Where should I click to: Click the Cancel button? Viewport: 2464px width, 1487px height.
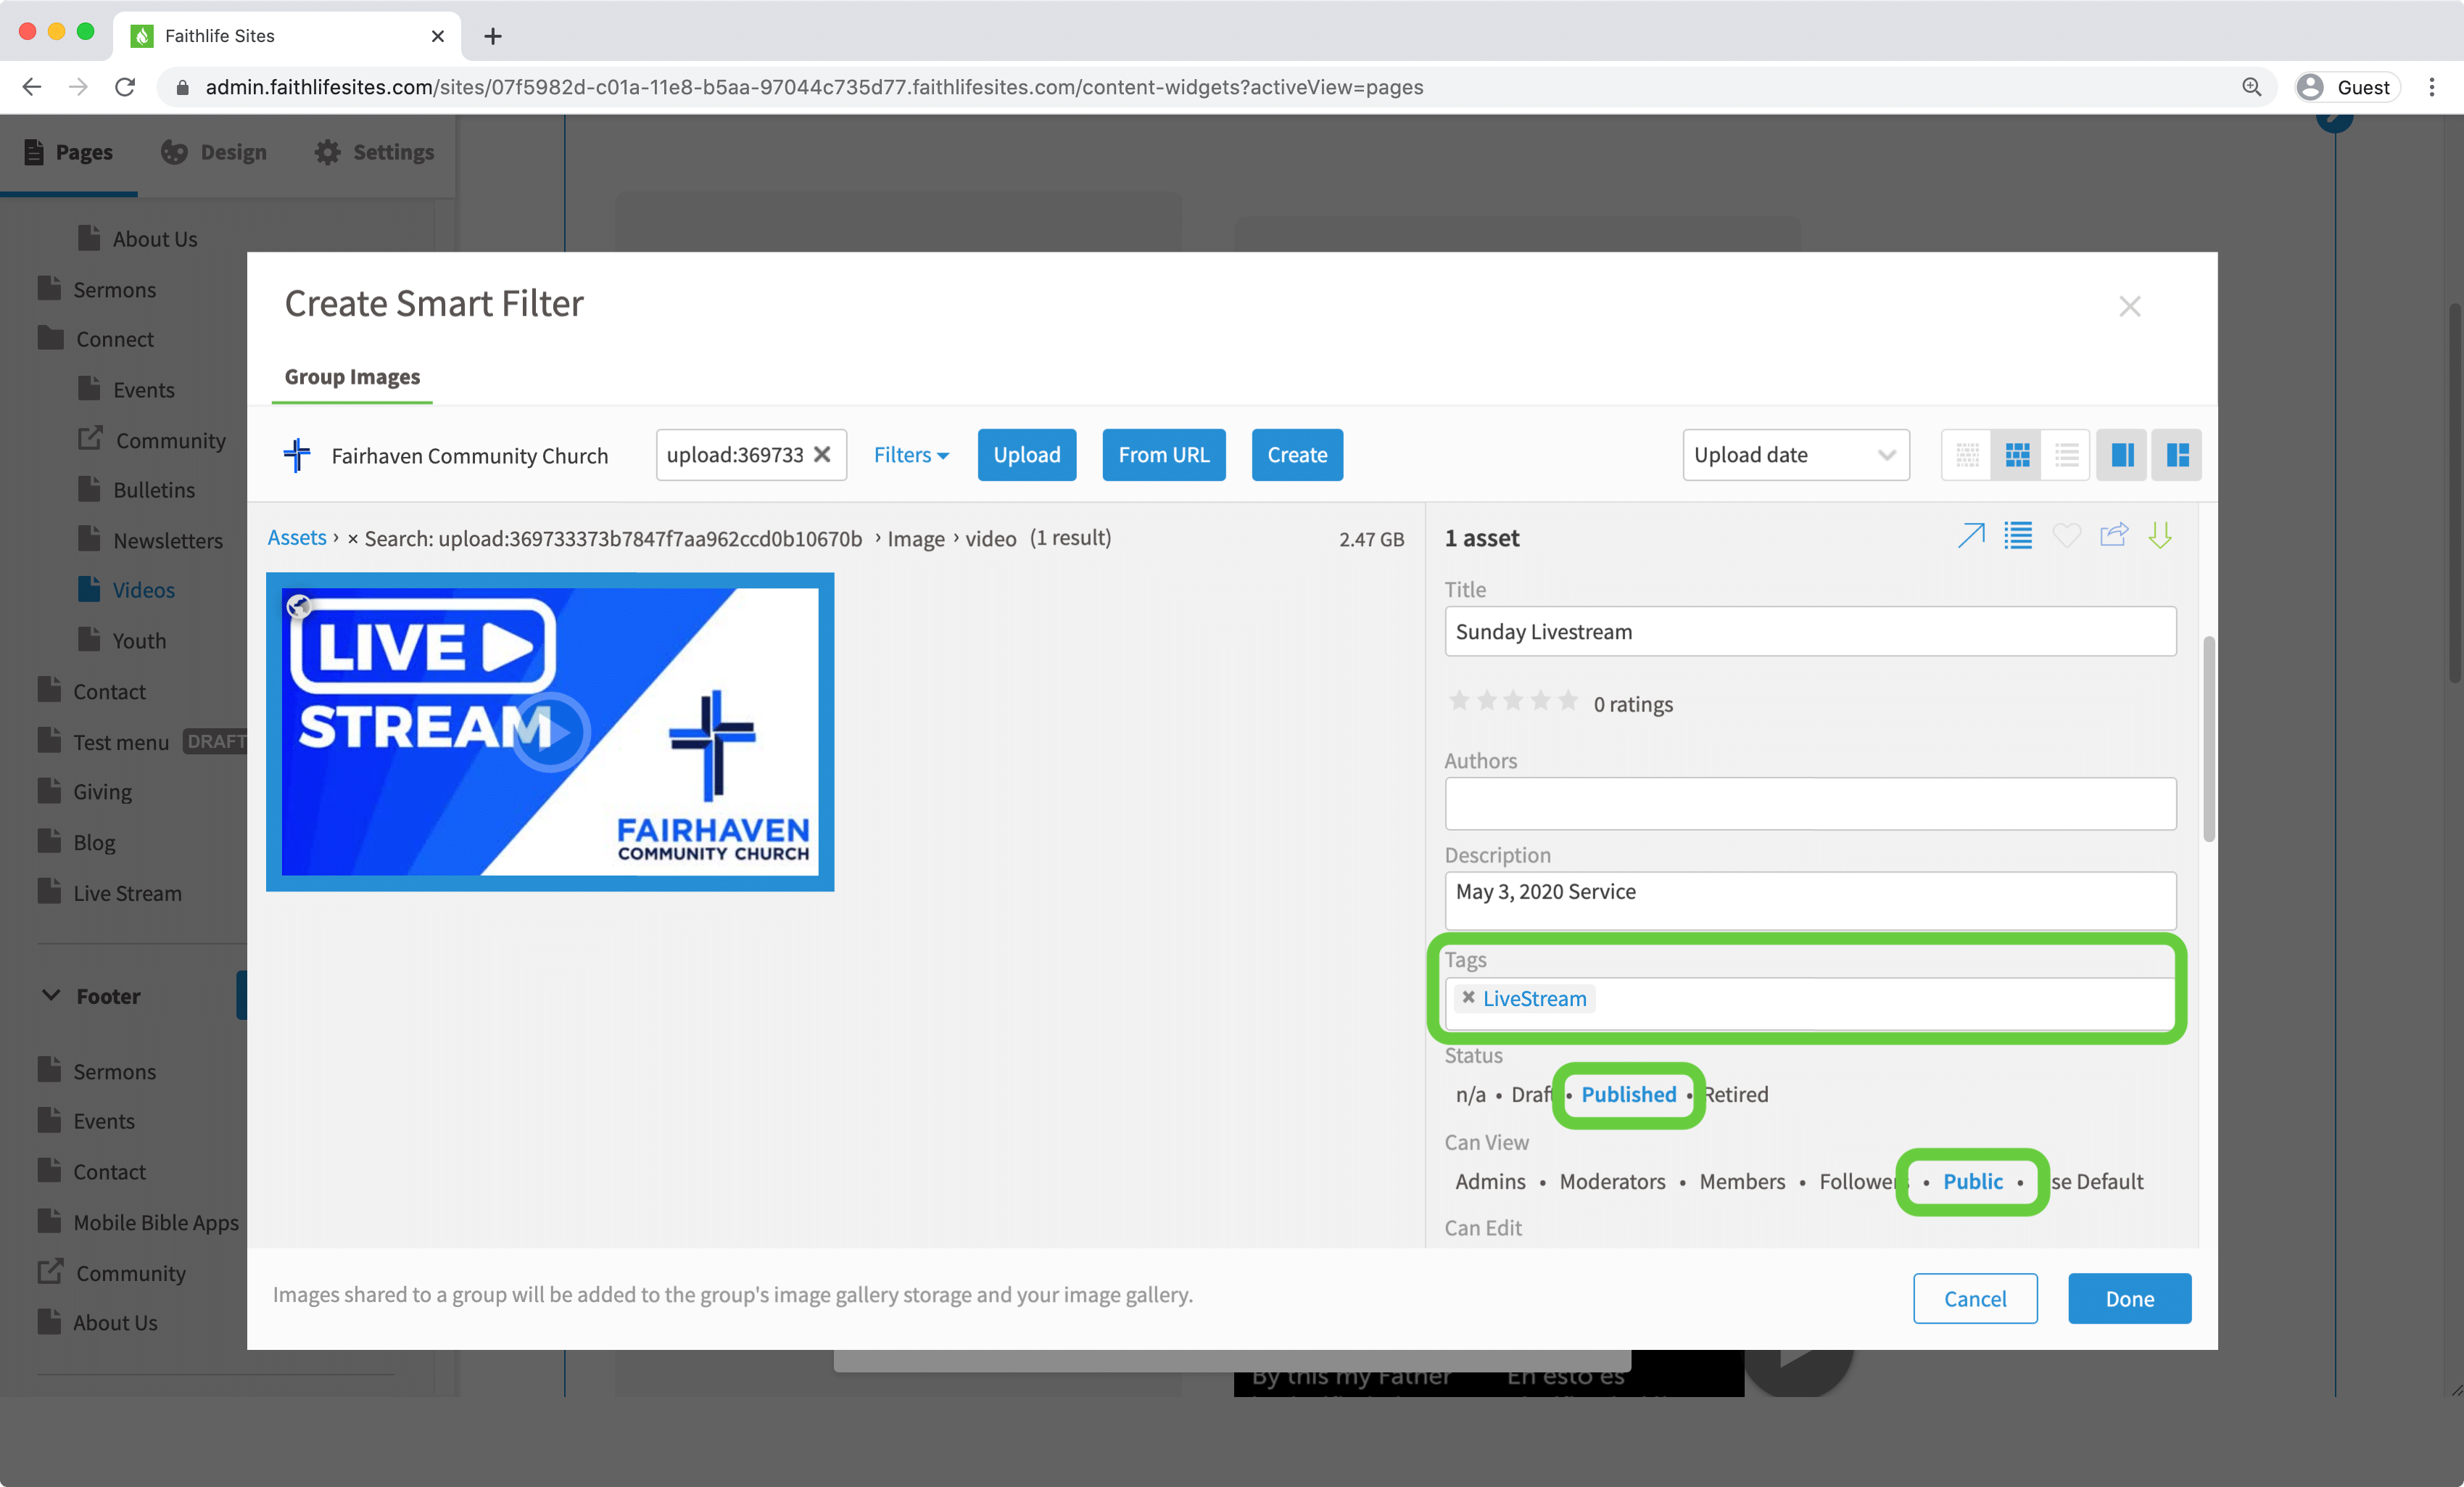1975,1298
